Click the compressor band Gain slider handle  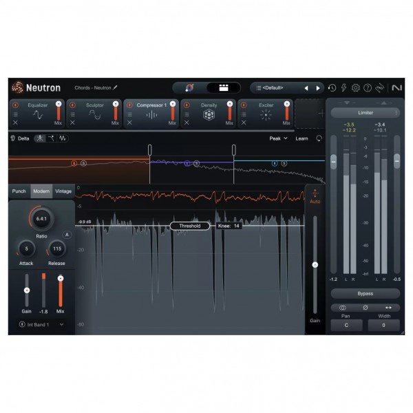(27, 290)
